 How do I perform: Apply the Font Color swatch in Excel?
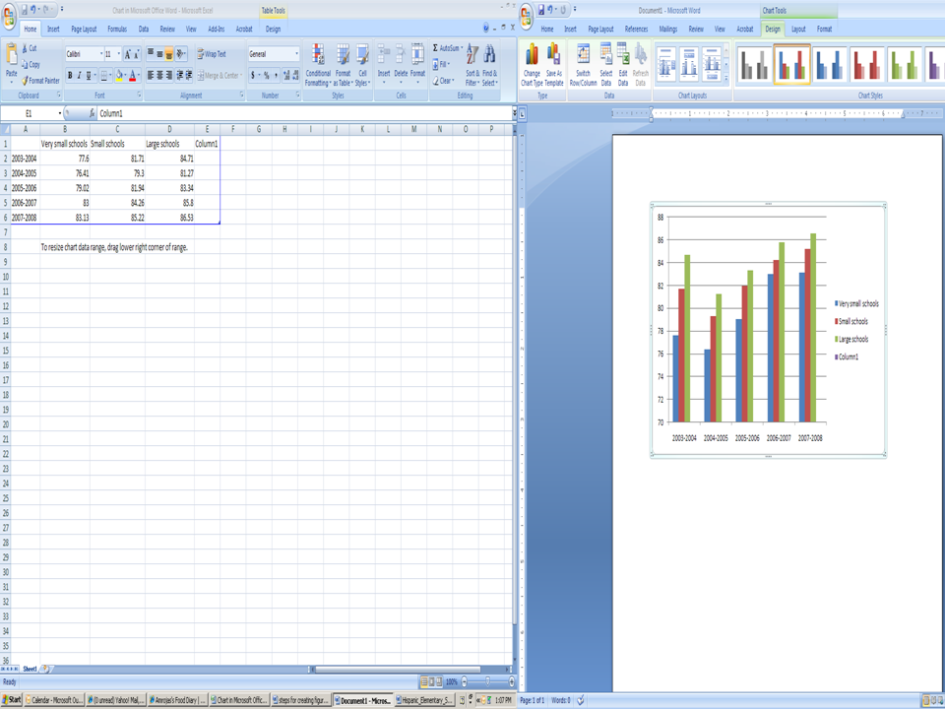point(133,76)
